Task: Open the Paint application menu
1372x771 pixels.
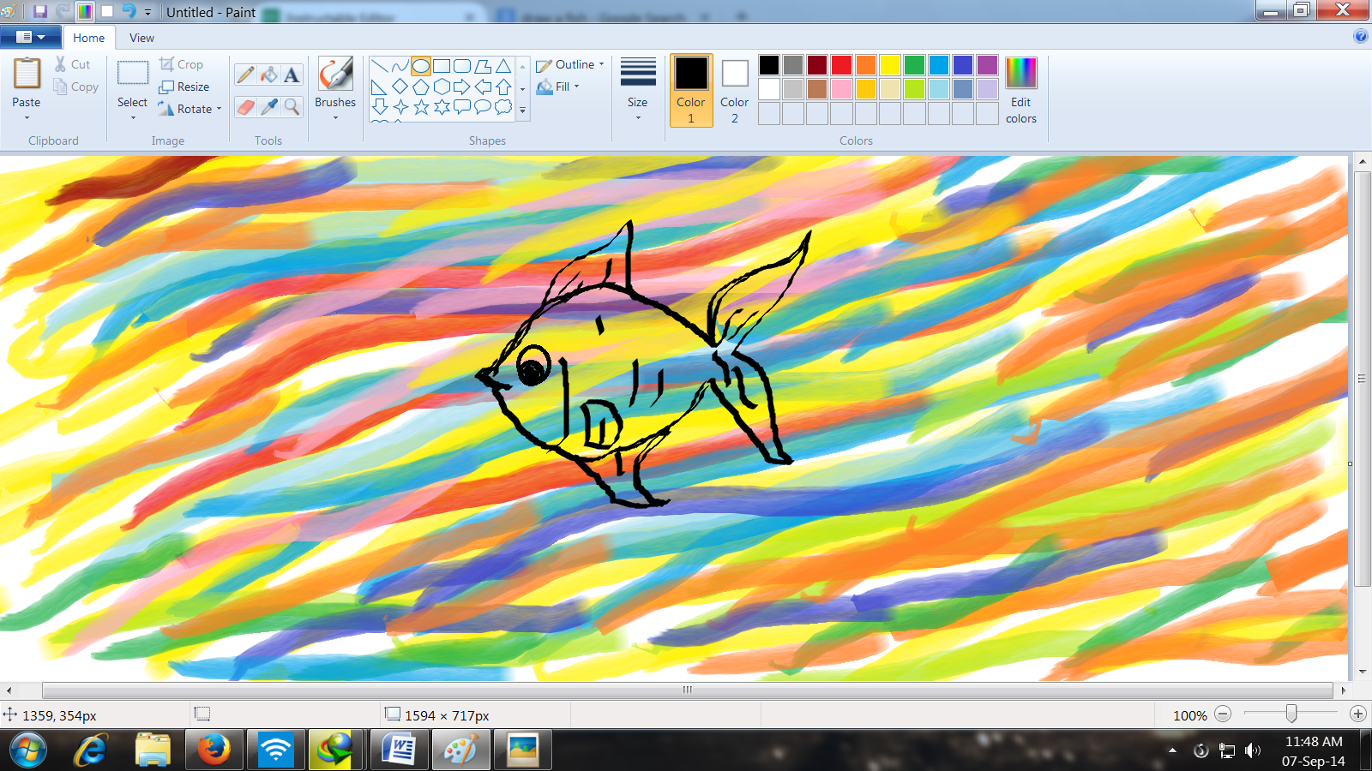Action: pyautogui.click(x=31, y=37)
